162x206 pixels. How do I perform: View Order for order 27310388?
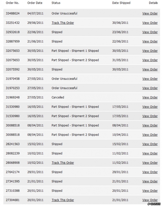150,191
